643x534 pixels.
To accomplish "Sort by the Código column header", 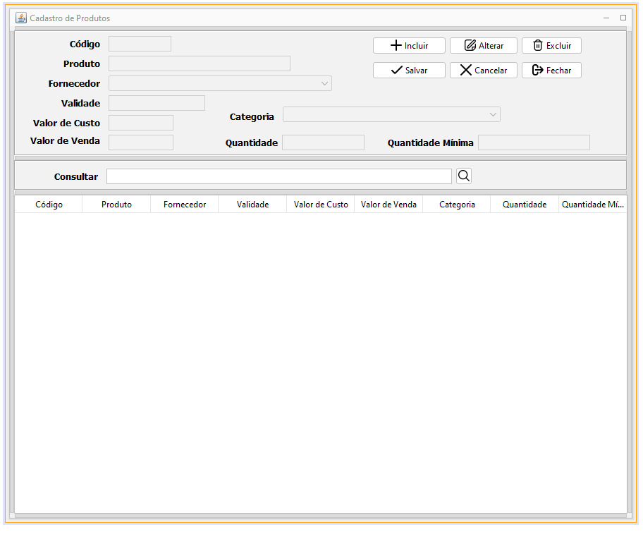I will click(47, 205).
